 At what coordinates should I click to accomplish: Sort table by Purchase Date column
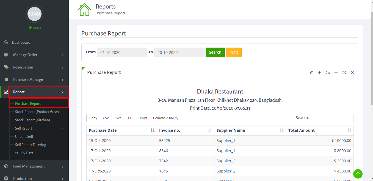(x=121, y=130)
